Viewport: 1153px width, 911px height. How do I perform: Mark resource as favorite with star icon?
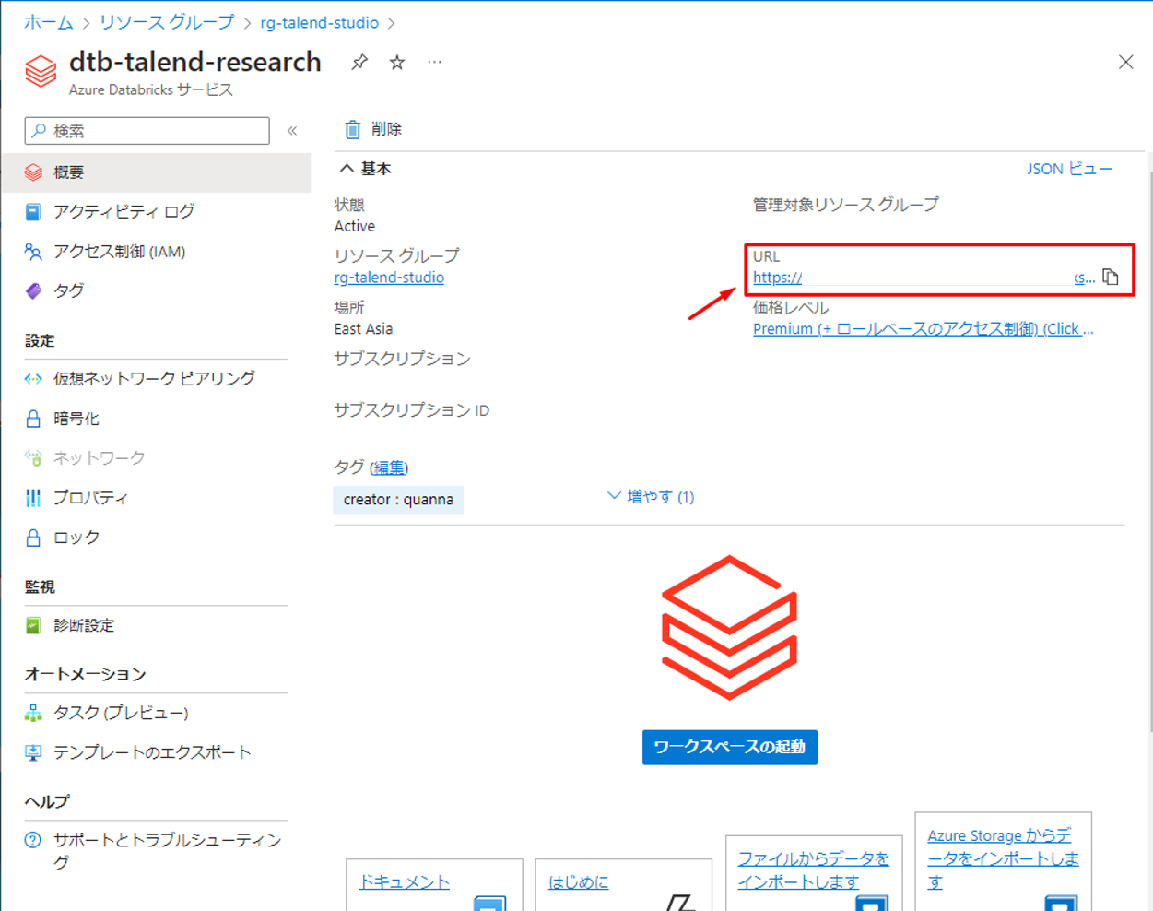[x=397, y=62]
